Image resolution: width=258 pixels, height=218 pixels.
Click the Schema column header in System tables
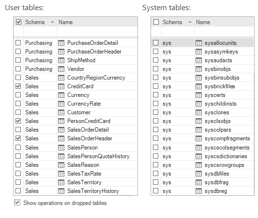(172, 22)
